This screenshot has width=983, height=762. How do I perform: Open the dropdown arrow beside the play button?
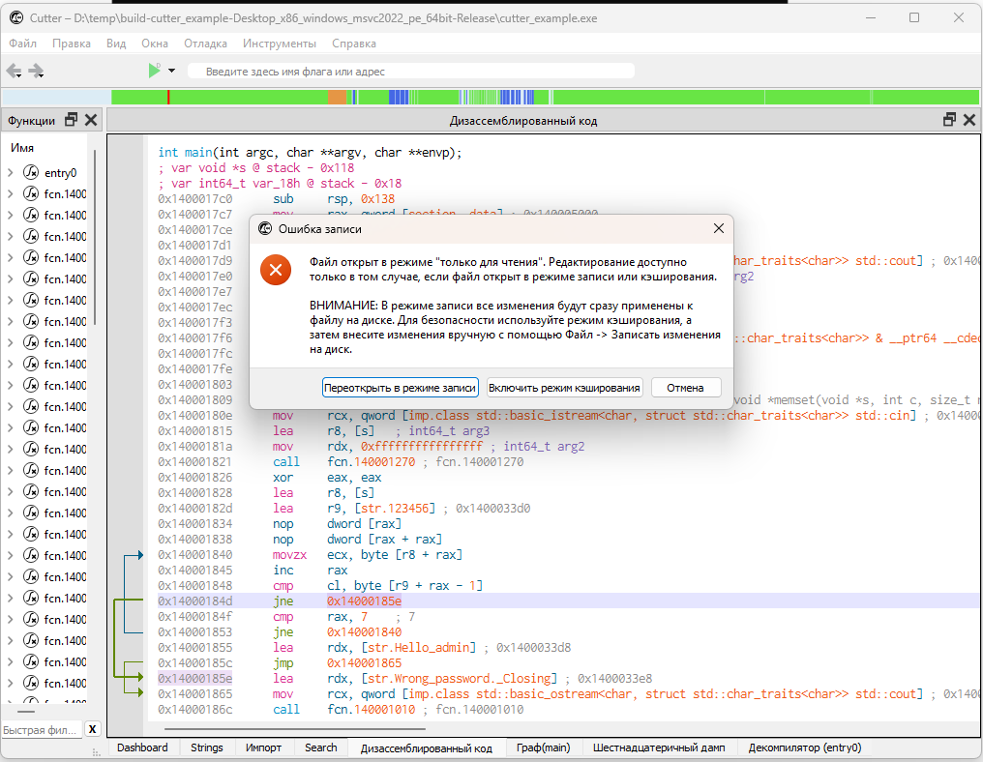171,71
